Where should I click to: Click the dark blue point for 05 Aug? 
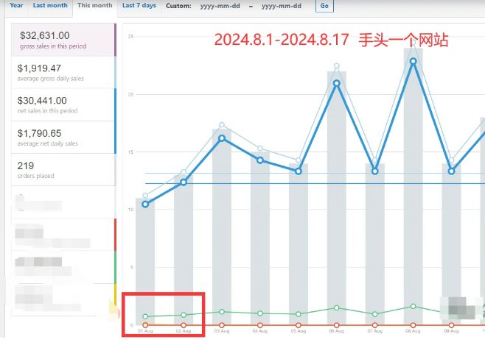pos(299,171)
